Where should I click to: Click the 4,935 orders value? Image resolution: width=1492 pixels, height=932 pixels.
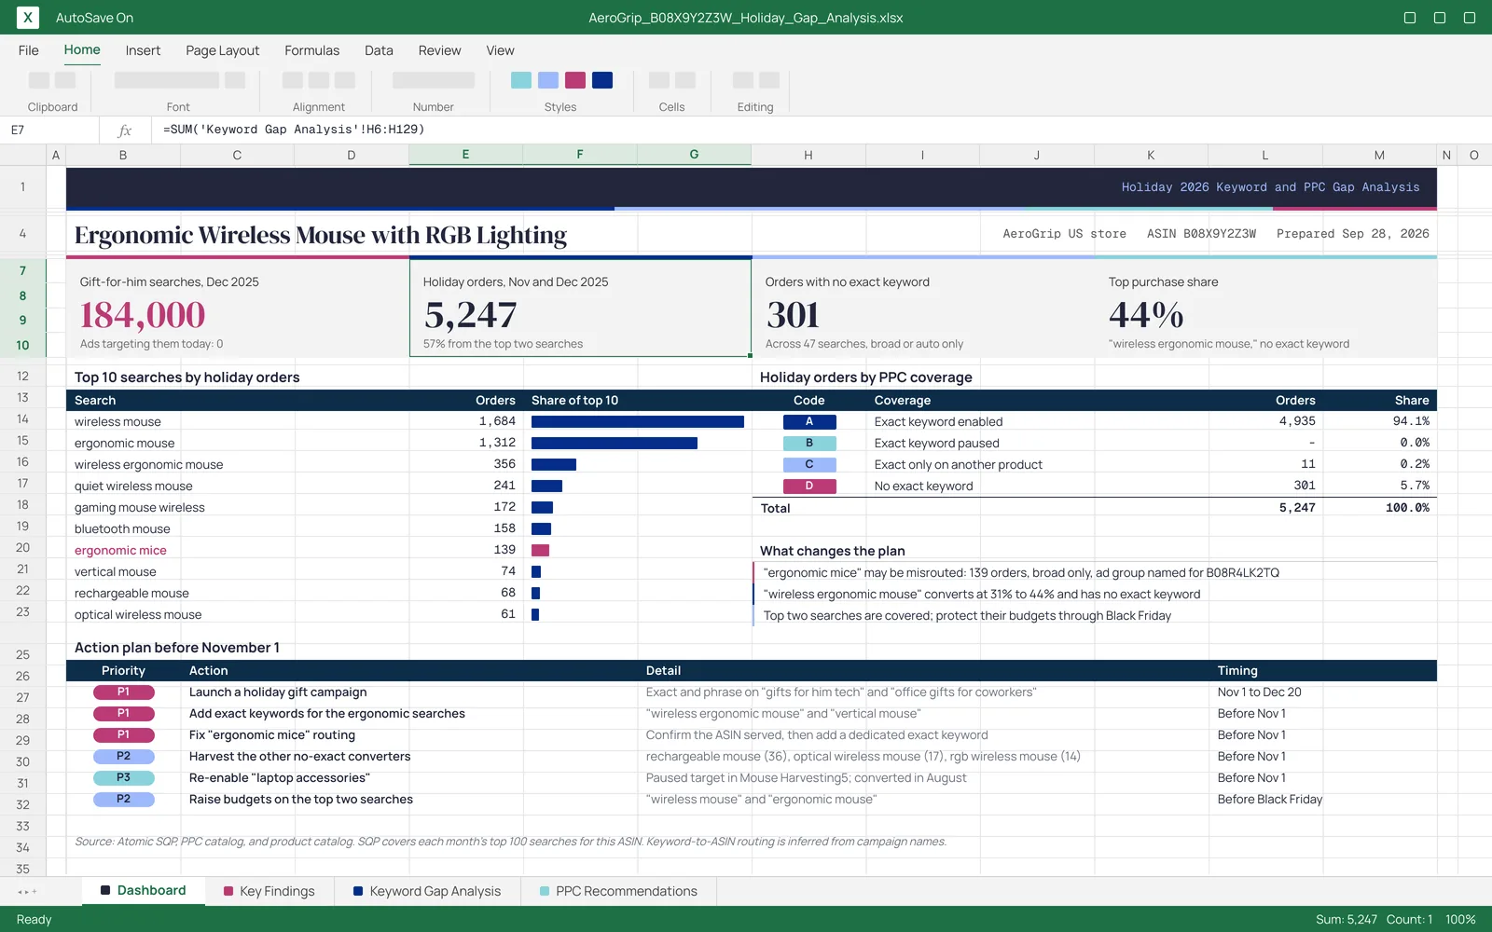tap(1297, 421)
